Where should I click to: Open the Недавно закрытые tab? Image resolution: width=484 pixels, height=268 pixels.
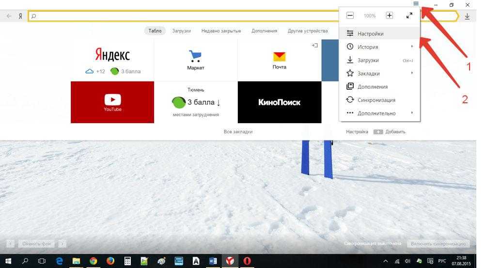[221, 31]
